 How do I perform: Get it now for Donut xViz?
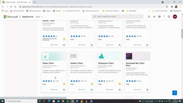(x=54, y=45)
